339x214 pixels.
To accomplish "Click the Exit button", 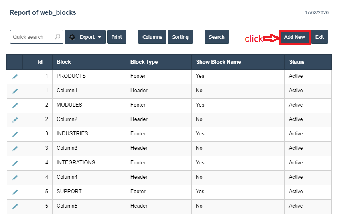I will pyautogui.click(x=319, y=37).
